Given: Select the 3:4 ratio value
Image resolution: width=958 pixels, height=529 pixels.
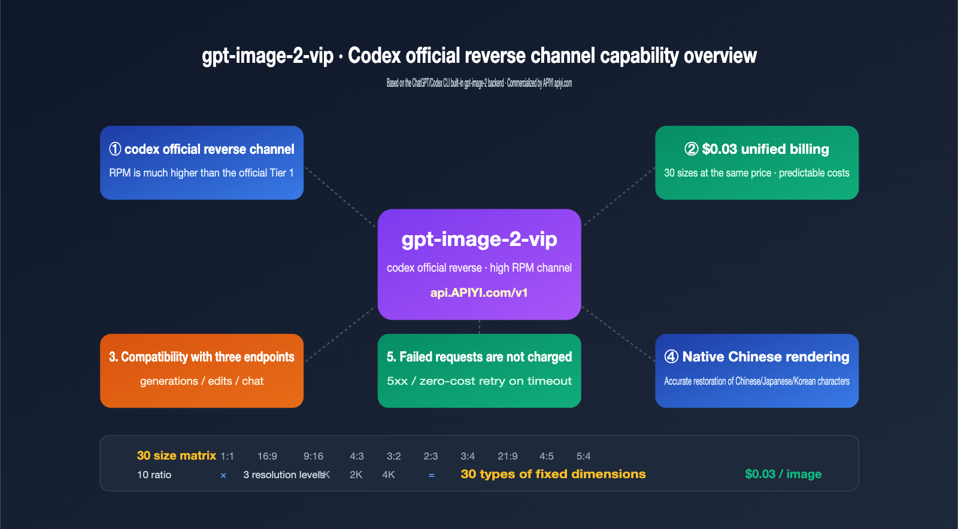Looking at the screenshot, I should pos(468,456).
